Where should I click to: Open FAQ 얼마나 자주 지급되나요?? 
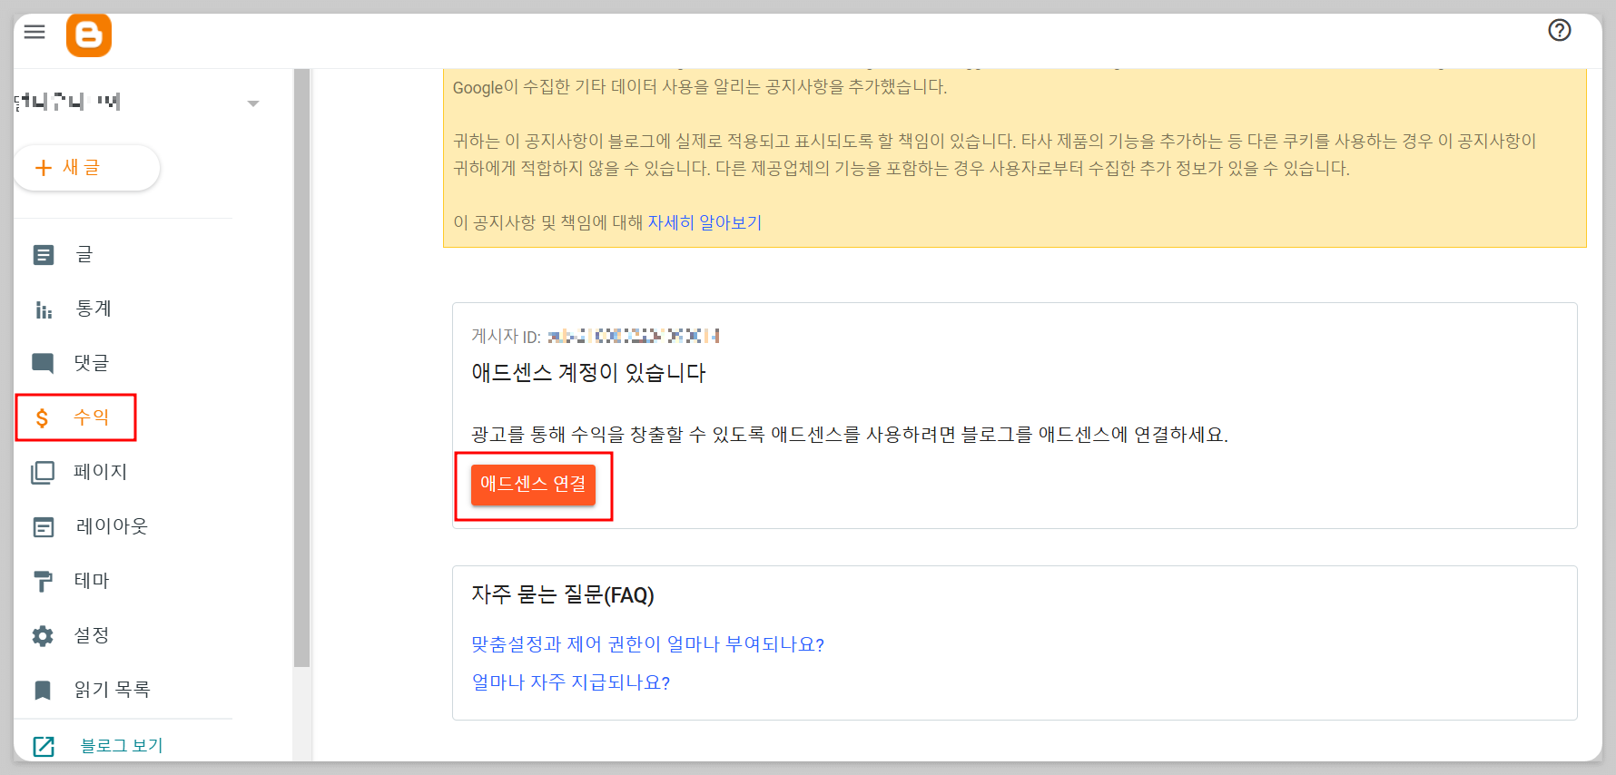pyautogui.click(x=571, y=682)
